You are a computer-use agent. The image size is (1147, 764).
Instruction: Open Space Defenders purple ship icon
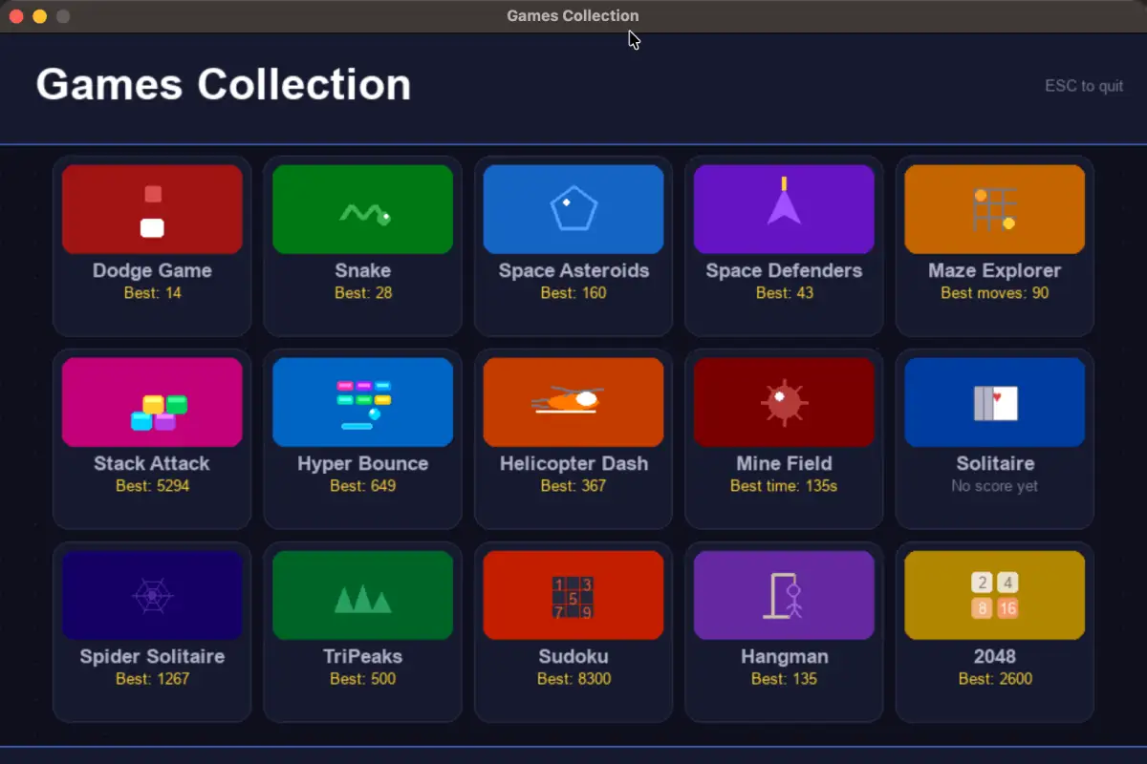(x=784, y=209)
